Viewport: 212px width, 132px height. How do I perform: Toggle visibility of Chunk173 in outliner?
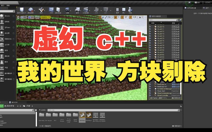click(150, 34)
